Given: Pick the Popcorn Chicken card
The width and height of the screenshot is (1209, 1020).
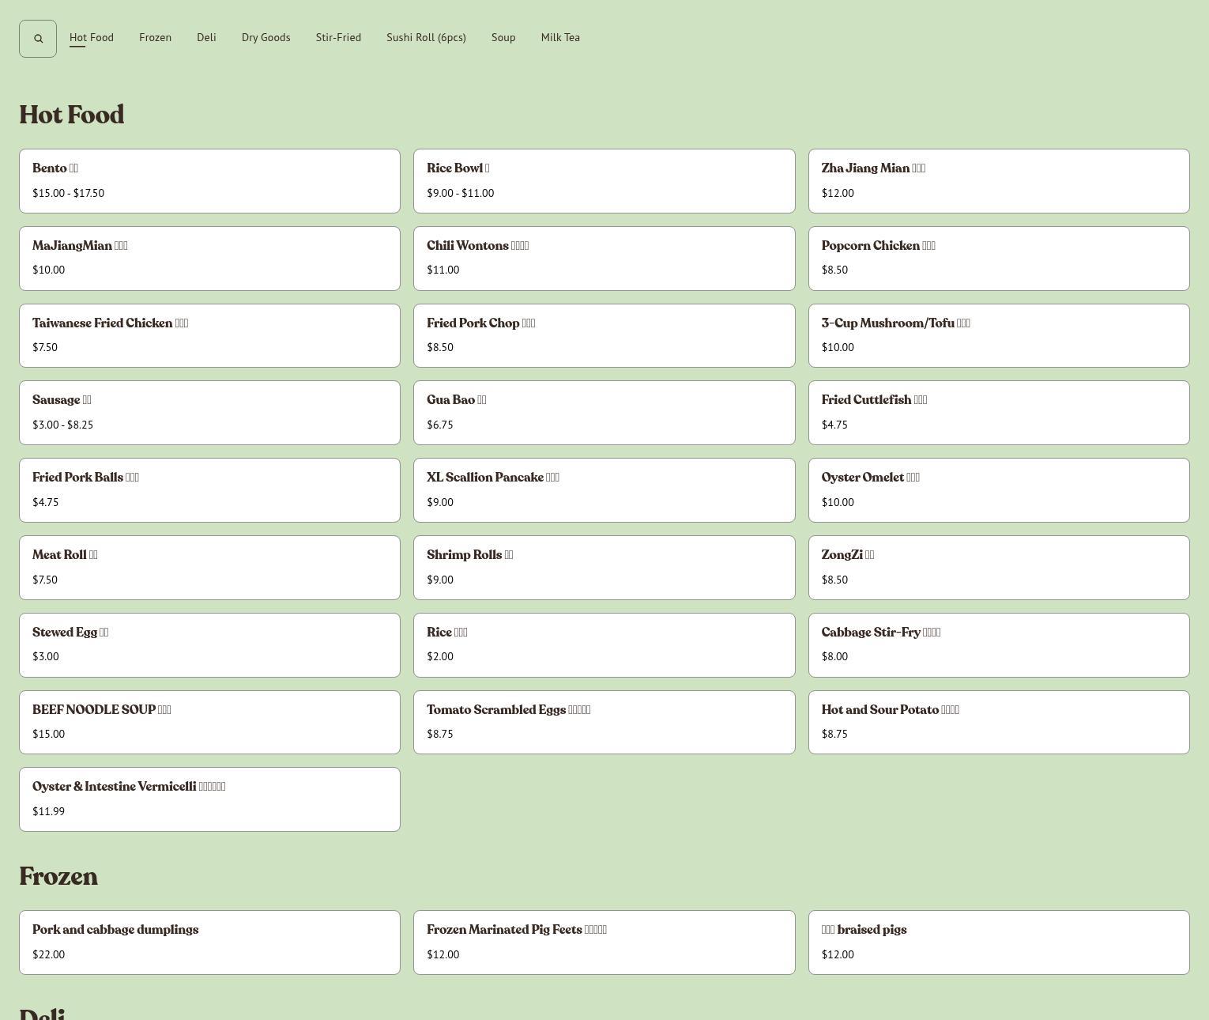Looking at the screenshot, I should click(998, 259).
